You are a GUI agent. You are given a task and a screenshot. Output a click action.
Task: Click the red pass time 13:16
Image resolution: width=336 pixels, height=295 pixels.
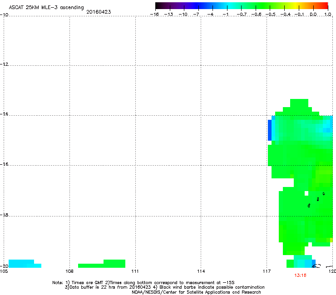click(x=300, y=275)
